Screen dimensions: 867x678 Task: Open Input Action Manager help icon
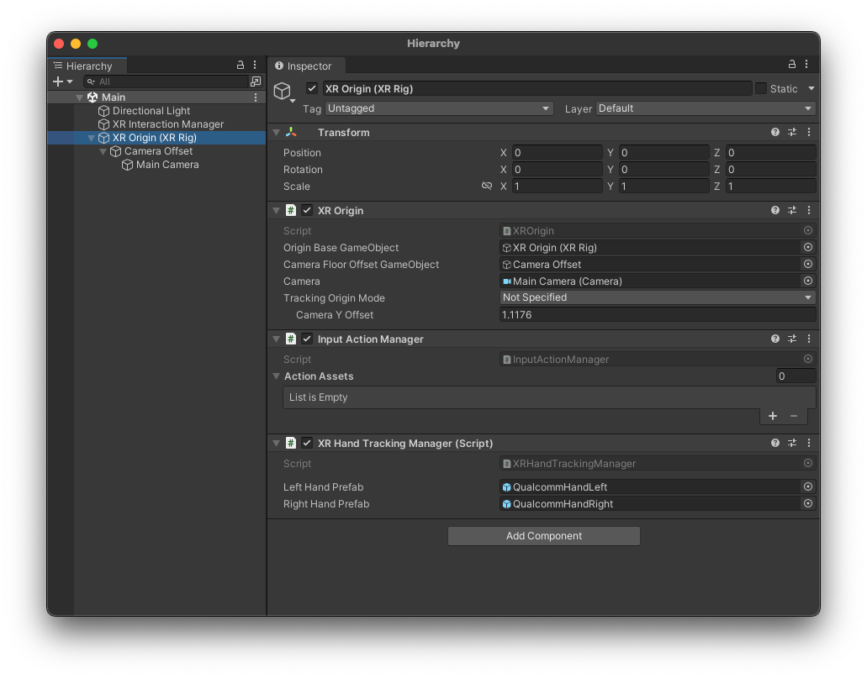[775, 339]
